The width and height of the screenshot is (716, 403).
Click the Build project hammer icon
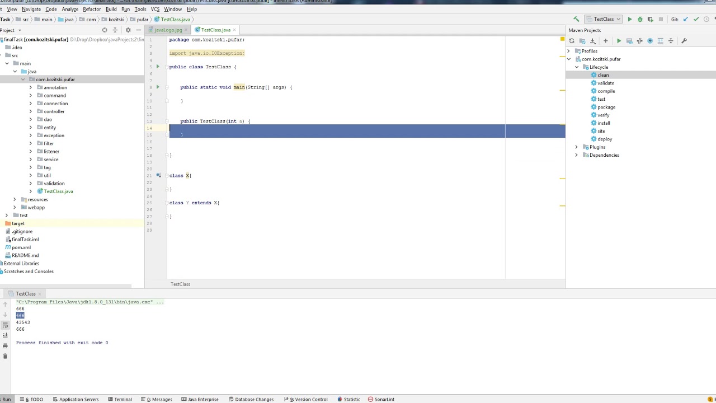[x=576, y=19]
